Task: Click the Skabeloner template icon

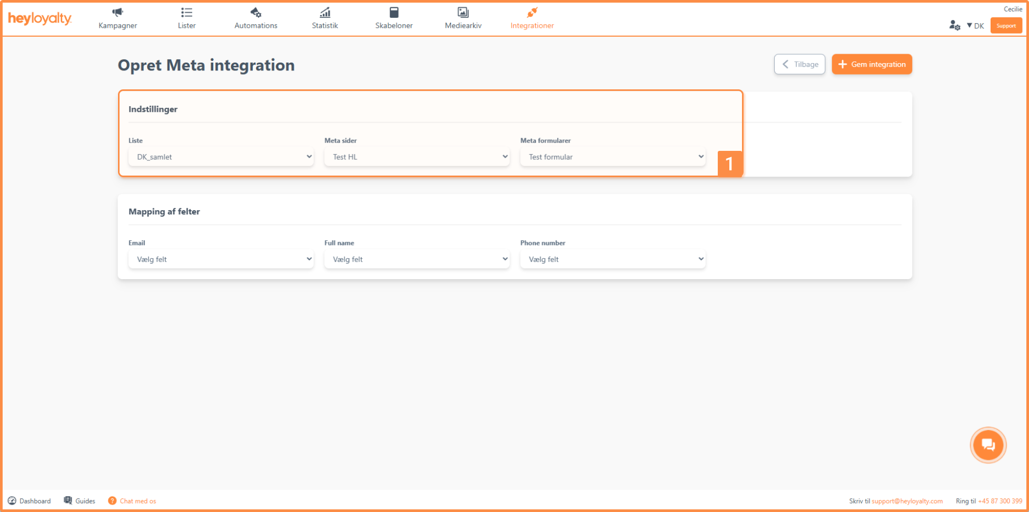Action: (393, 13)
